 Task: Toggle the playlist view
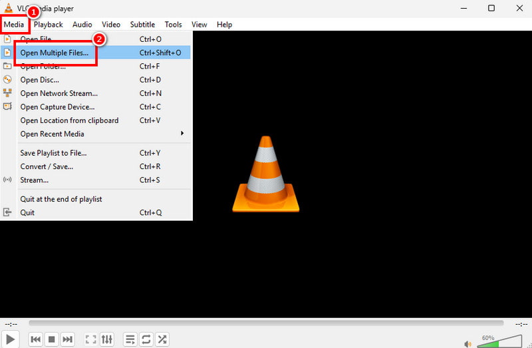coord(130,339)
